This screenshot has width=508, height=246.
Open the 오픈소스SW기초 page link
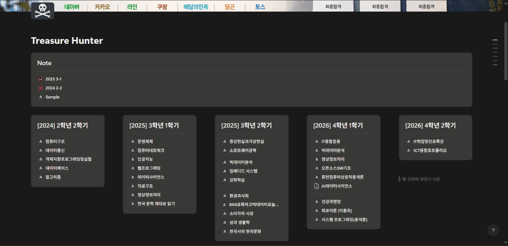click(336, 168)
